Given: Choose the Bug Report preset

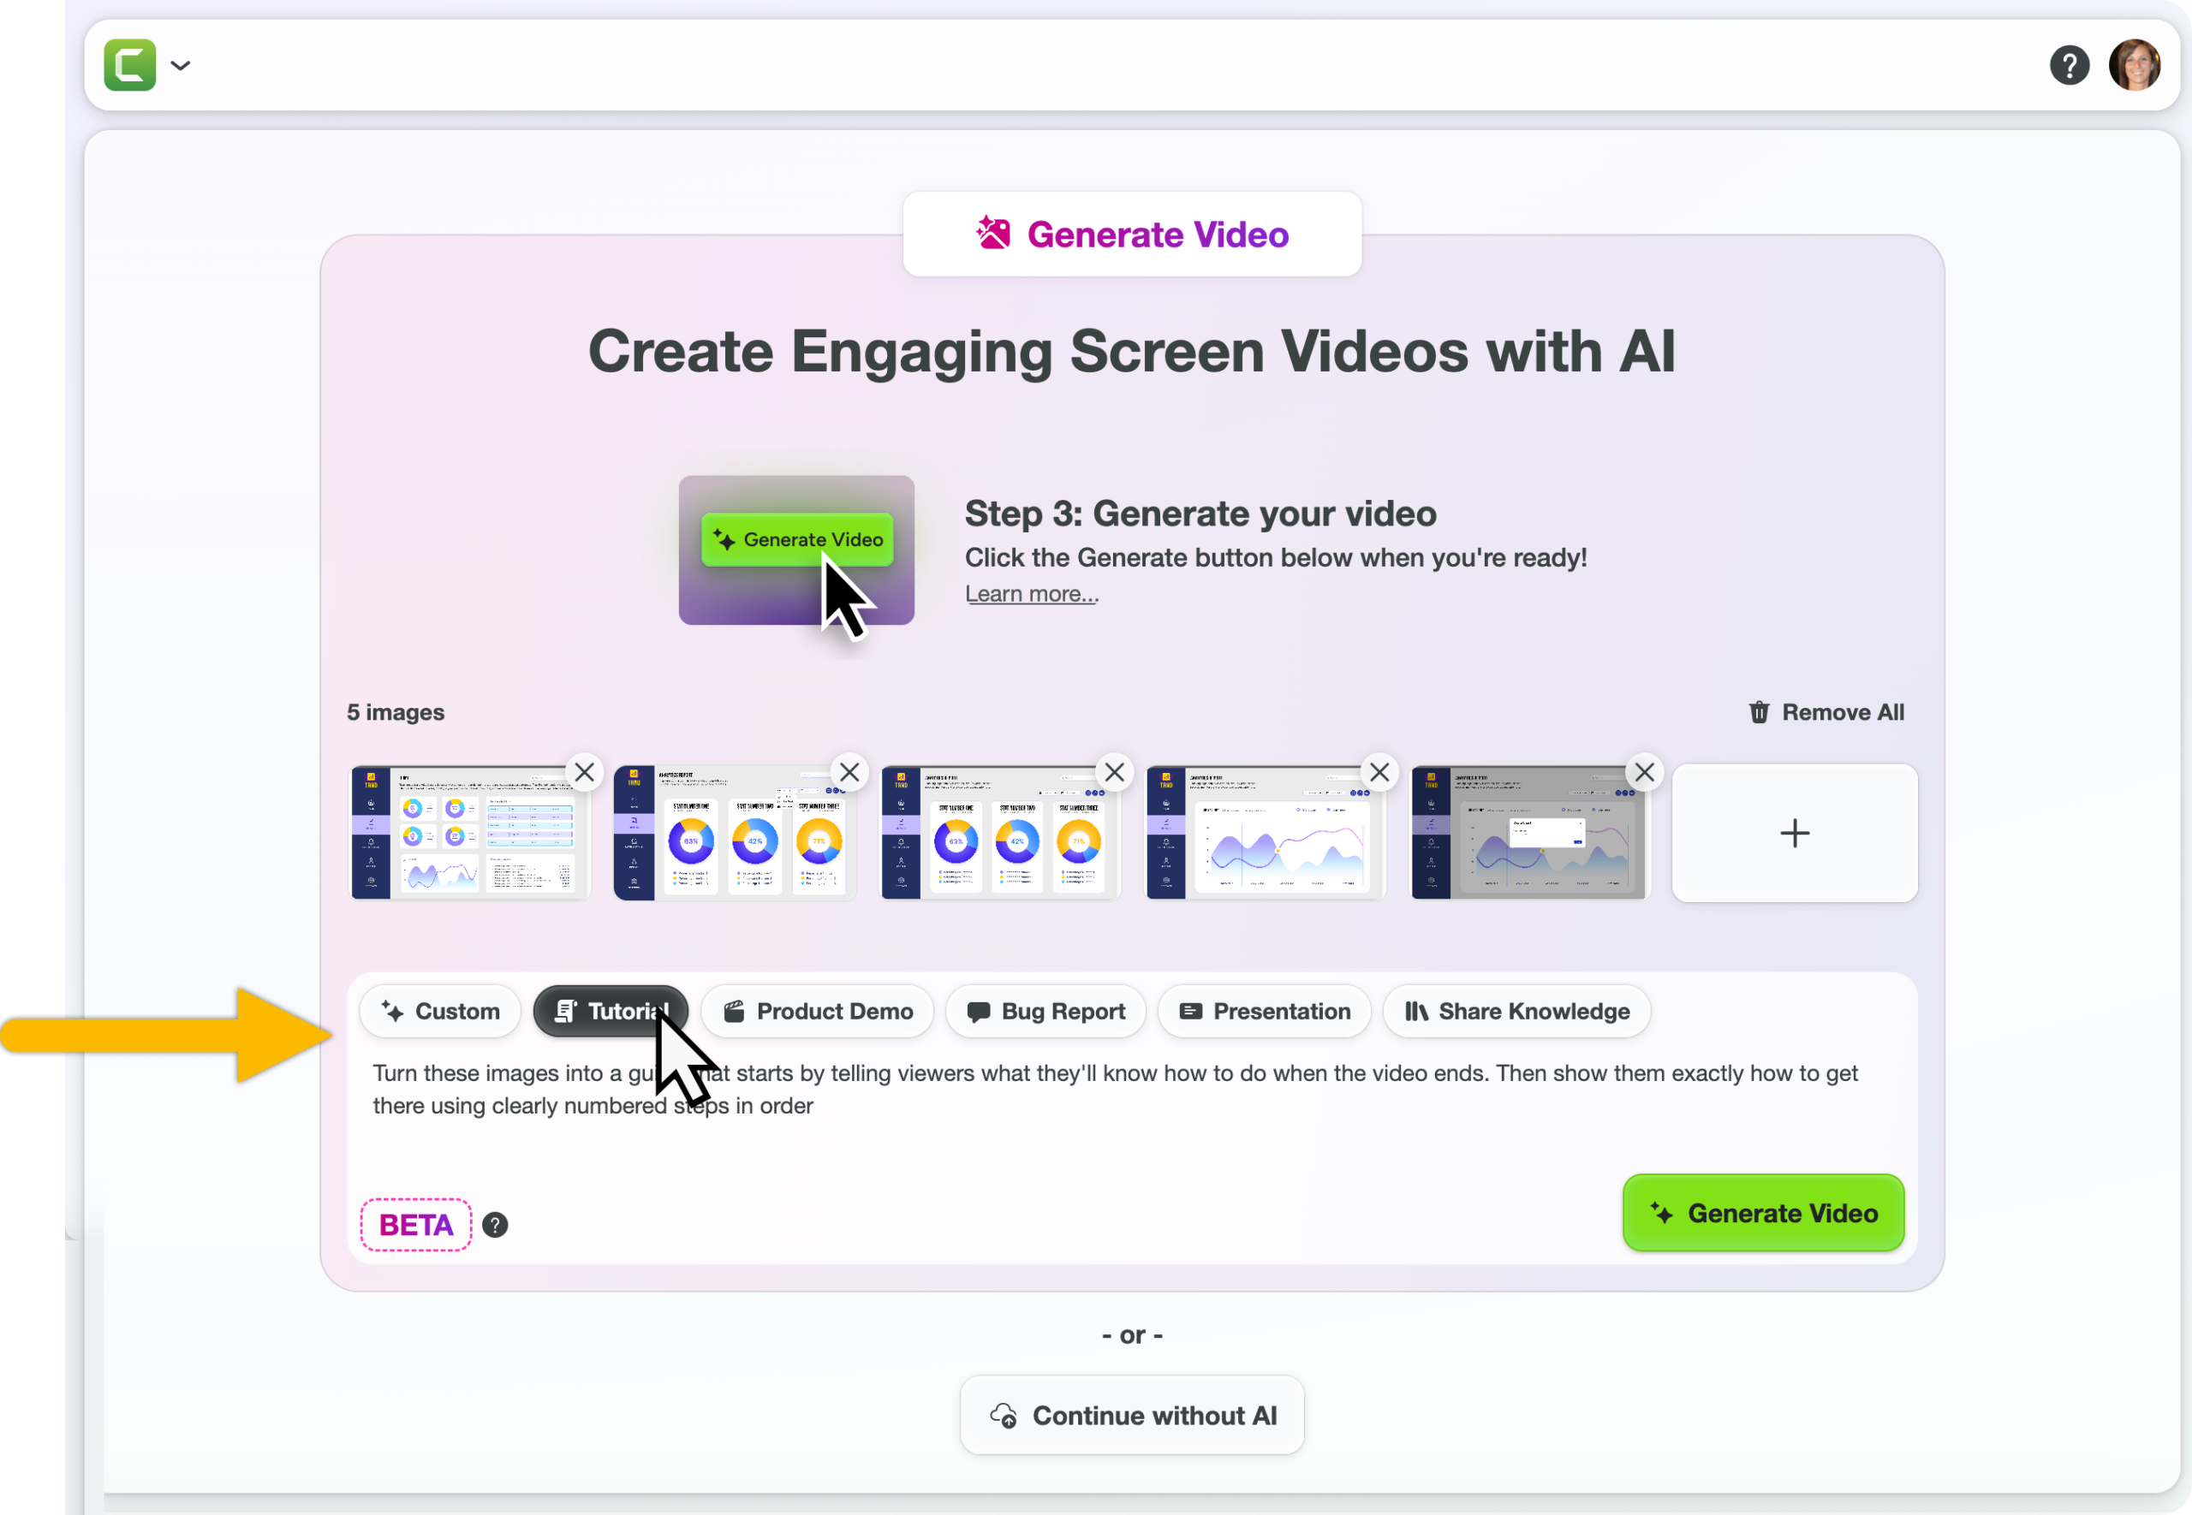Looking at the screenshot, I should click(1046, 1011).
